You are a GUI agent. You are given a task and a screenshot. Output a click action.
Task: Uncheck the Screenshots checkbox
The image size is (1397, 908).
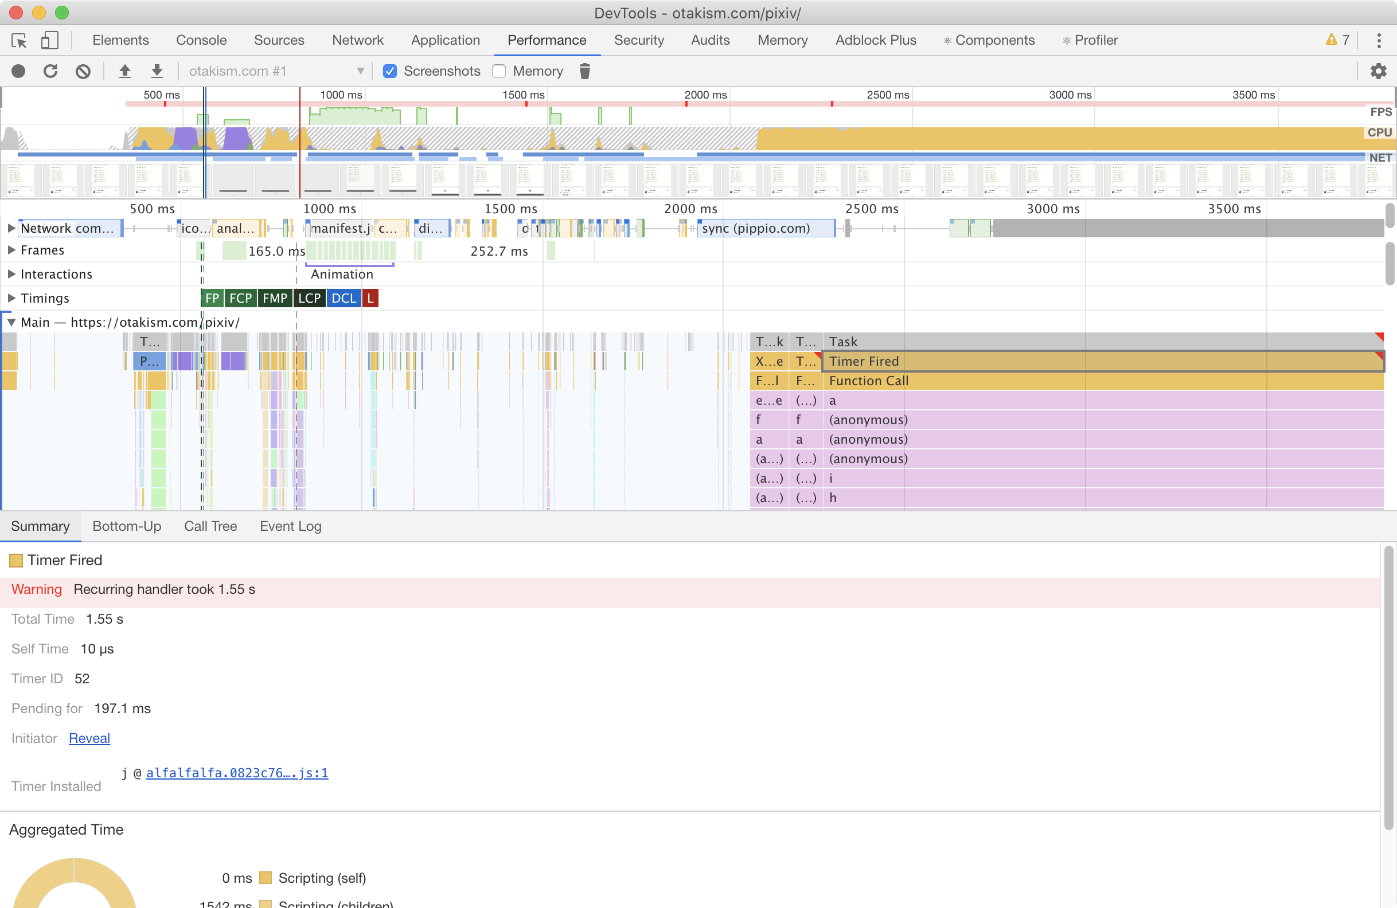390,71
